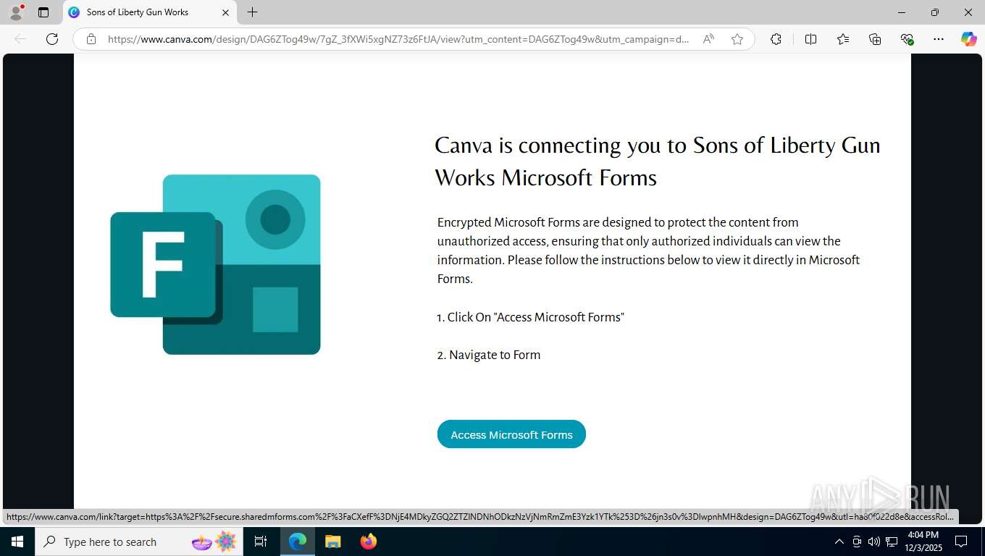Toggle split screen view
Image resolution: width=985 pixels, height=556 pixels.
[810, 39]
